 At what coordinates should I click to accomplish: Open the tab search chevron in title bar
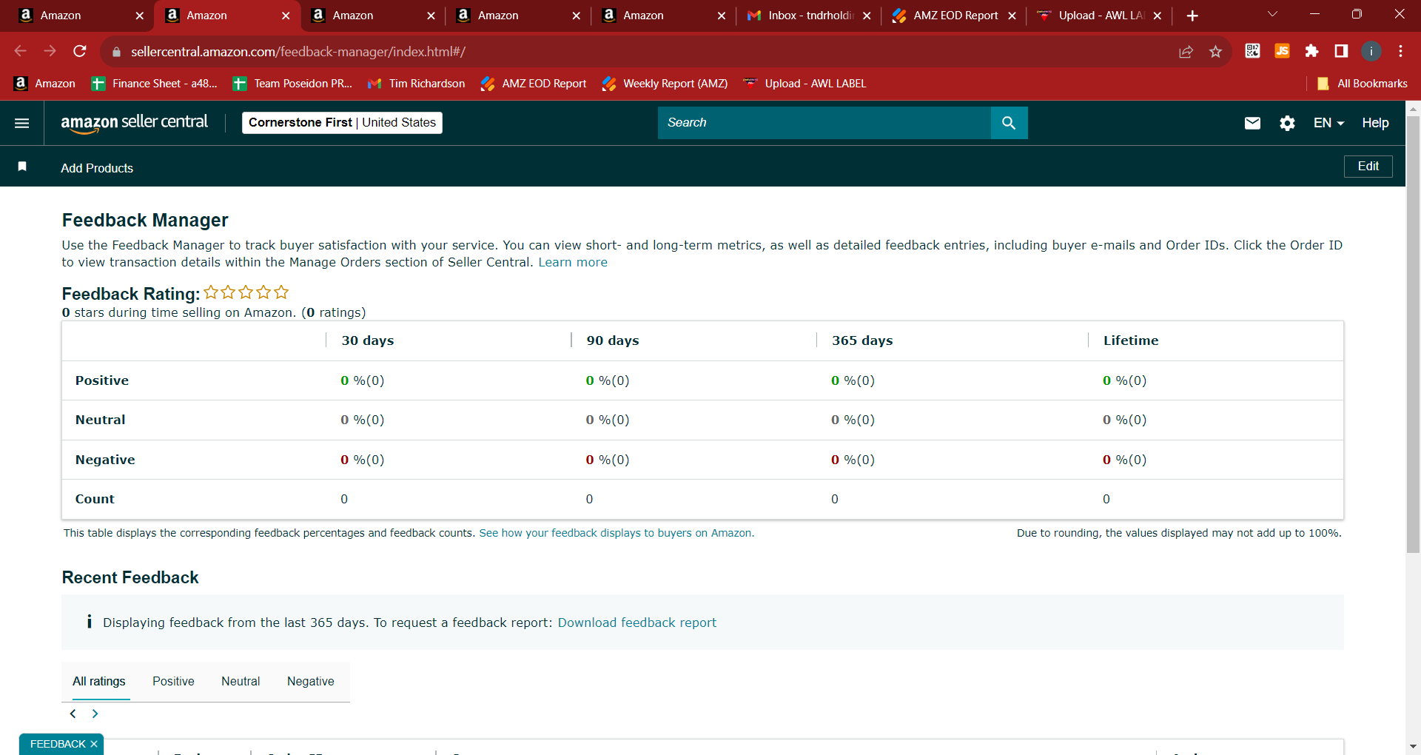tap(1273, 14)
